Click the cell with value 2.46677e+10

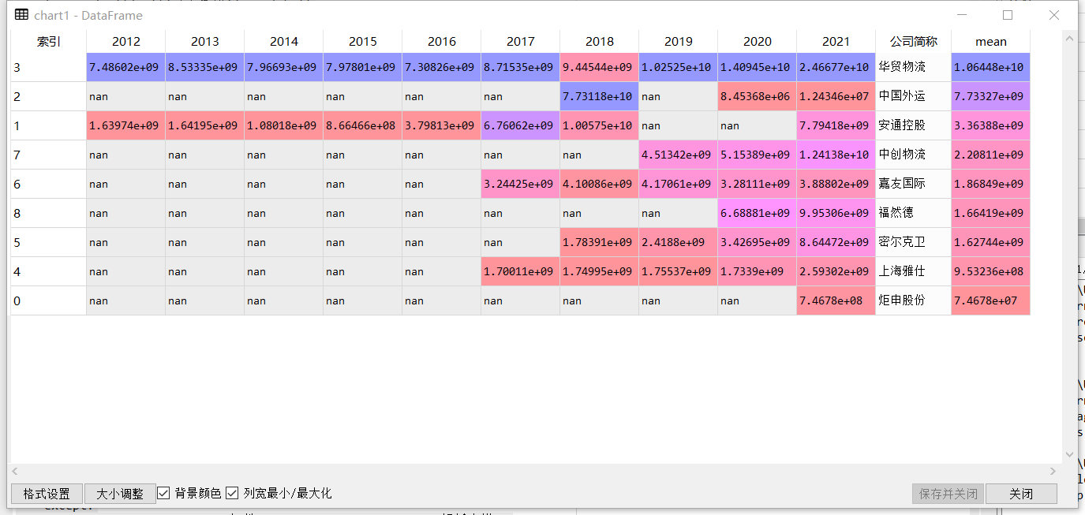pyautogui.click(x=836, y=67)
